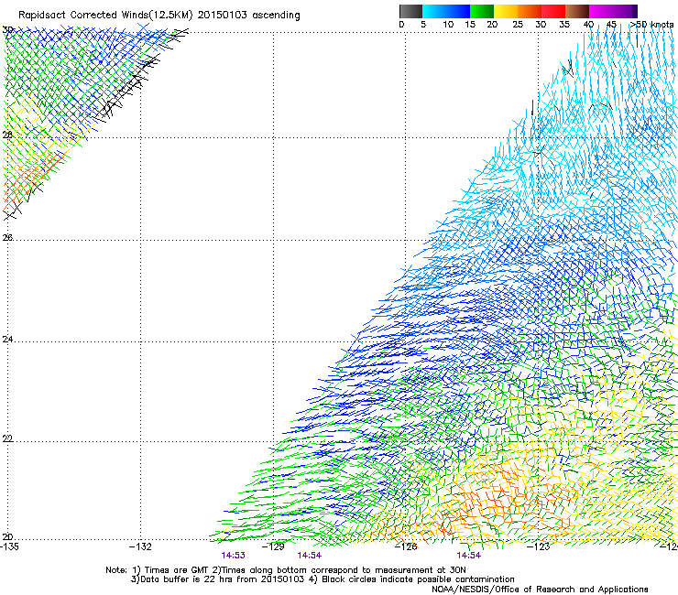
Task: Click the blue 10-15 knots legend color
Action: coord(458,11)
